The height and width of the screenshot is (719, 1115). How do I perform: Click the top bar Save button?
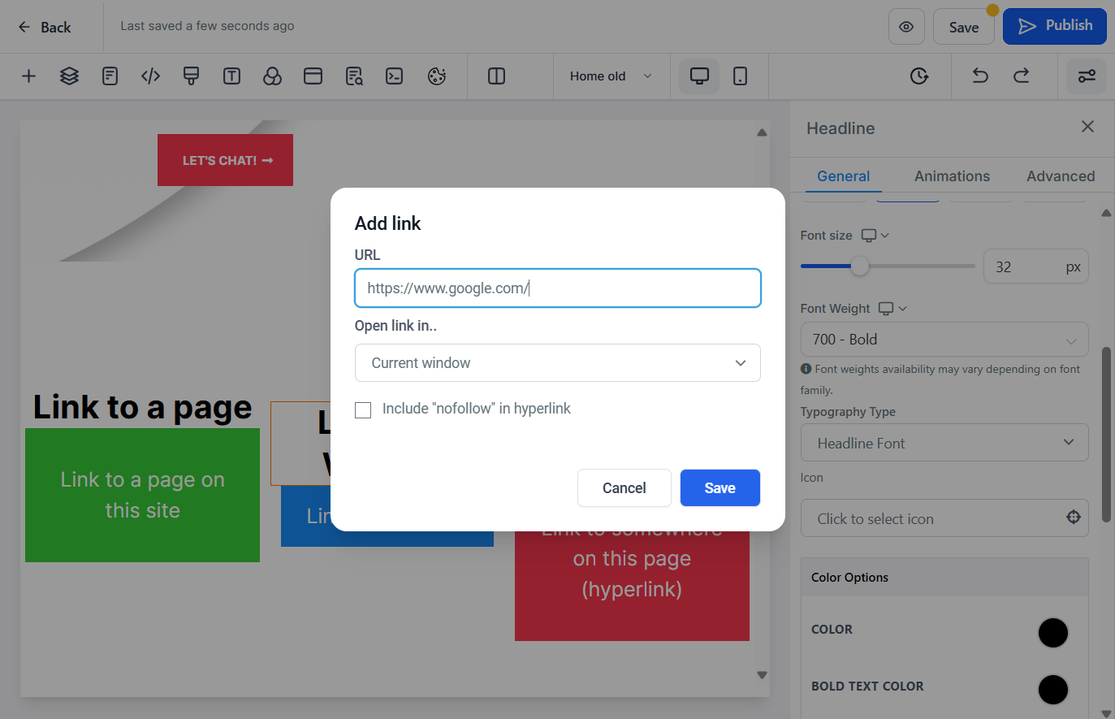point(964,27)
